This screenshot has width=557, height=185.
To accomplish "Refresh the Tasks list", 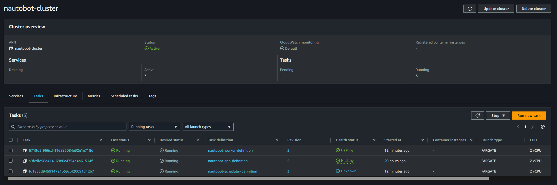I will [477, 116].
